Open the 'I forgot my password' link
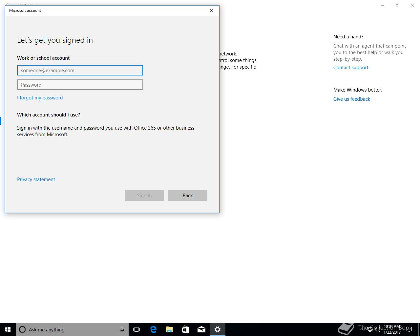 (x=40, y=98)
